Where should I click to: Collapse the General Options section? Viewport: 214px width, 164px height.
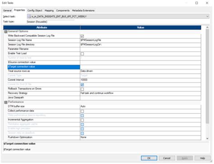click(x=6, y=32)
